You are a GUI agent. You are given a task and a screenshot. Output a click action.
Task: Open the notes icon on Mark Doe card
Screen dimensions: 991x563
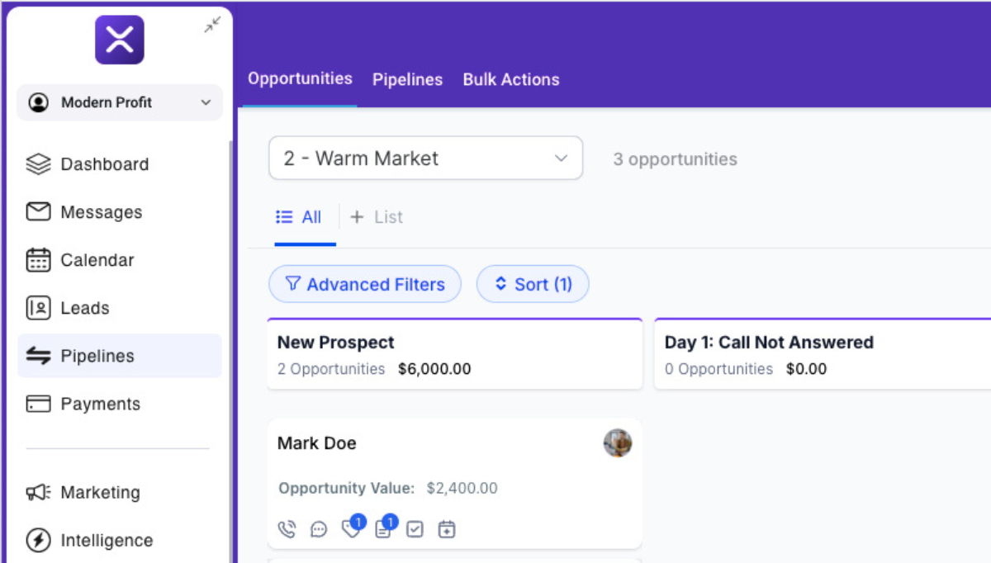[383, 529]
